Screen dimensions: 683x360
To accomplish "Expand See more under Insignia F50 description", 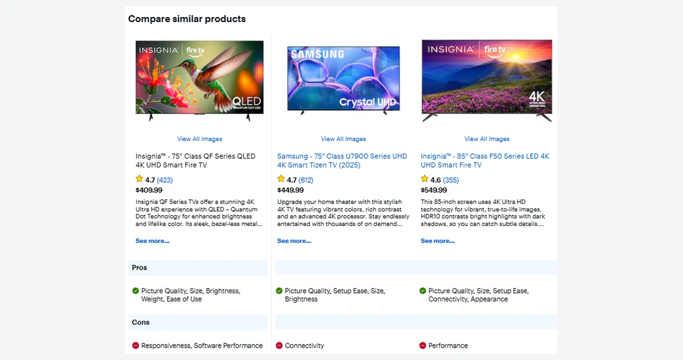I will coord(438,241).
